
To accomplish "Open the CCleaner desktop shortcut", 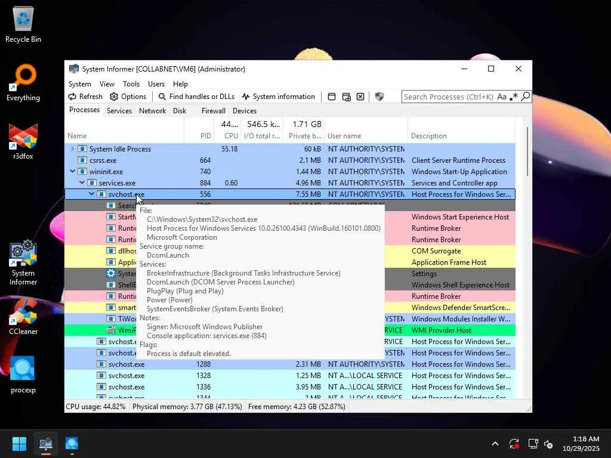I will (23, 317).
